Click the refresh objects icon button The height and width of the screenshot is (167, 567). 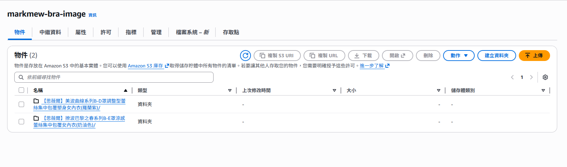pyautogui.click(x=245, y=56)
